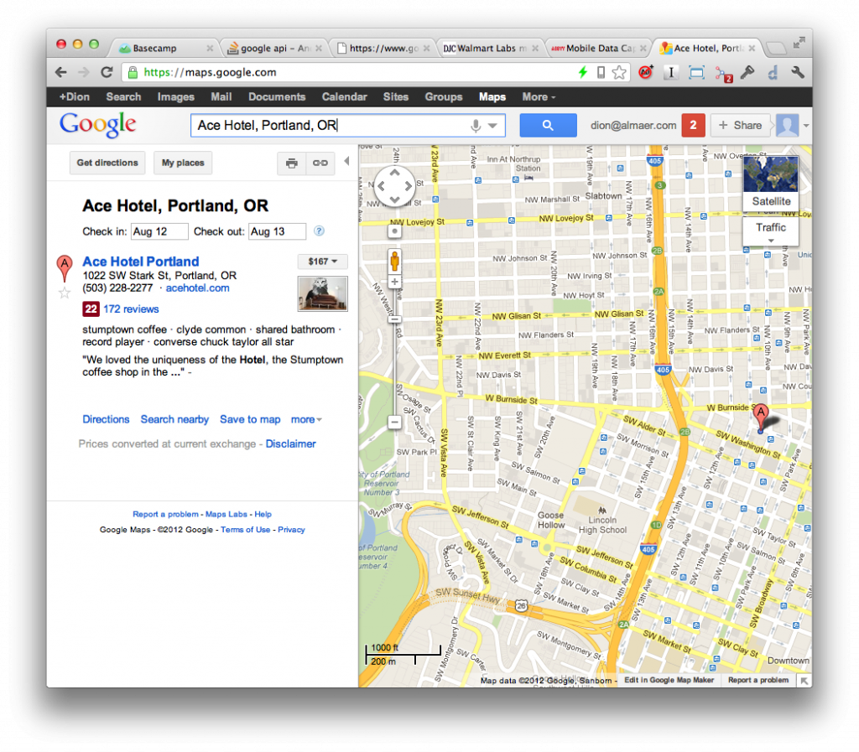Click the zoom in plus button
This screenshot has height=752, width=859.
click(394, 282)
